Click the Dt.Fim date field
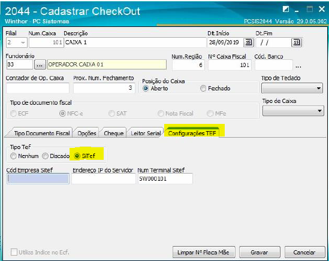This screenshot has width=329, height=261. (x=273, y=43)
